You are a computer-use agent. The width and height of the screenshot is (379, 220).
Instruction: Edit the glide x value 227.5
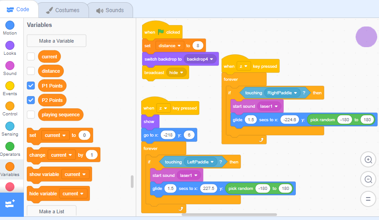coord(209,189)
